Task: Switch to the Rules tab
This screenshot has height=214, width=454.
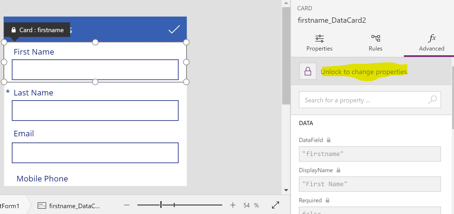Action: click(376, 43)
